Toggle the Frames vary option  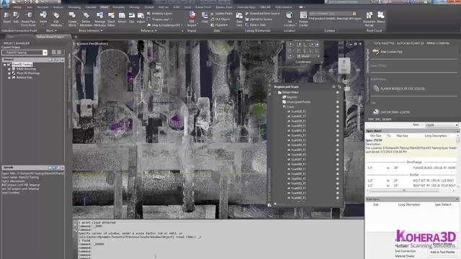click(161, 19)
